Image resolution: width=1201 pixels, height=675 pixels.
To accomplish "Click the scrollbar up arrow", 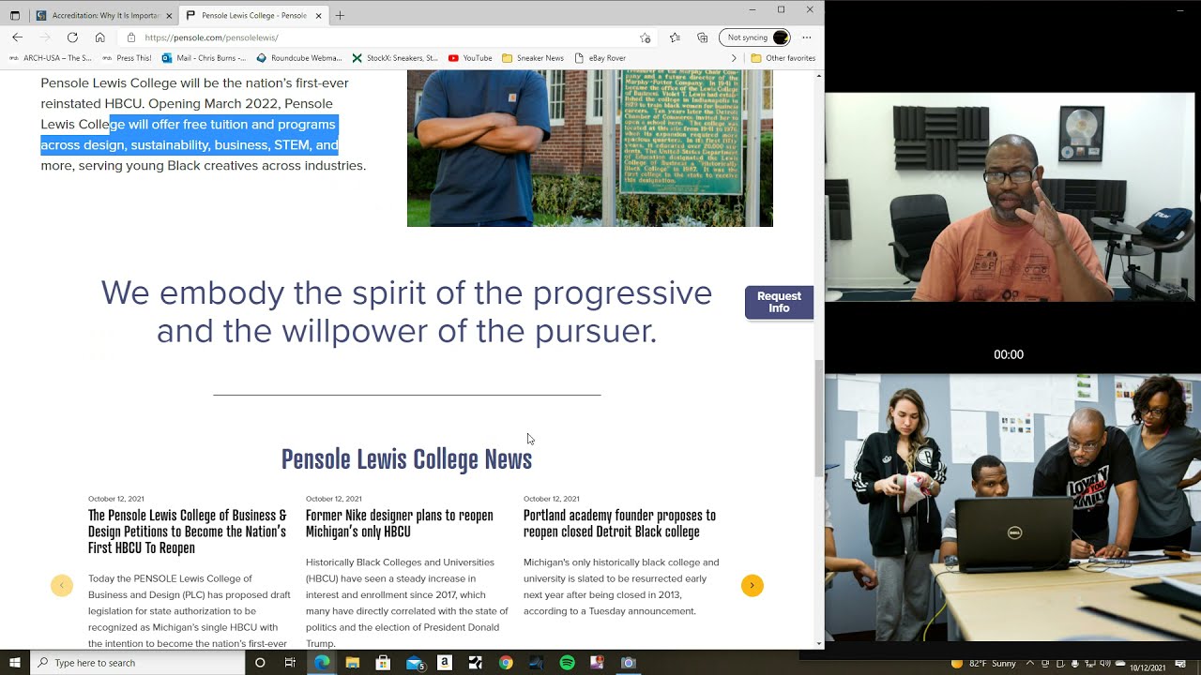I will (820, 74).
